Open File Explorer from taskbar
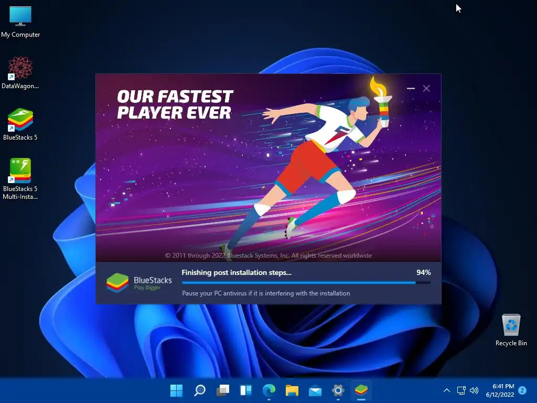537x403 pixels. point(292,390)
